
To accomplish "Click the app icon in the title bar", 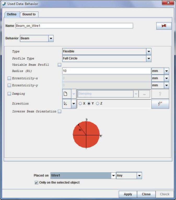I will tap(4, 4).
